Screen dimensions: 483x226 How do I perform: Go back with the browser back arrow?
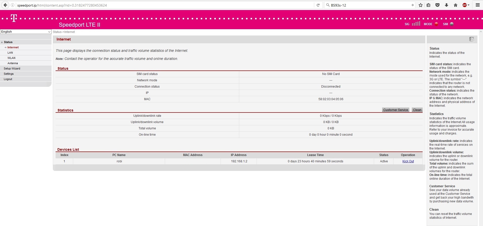coord(5,5)
